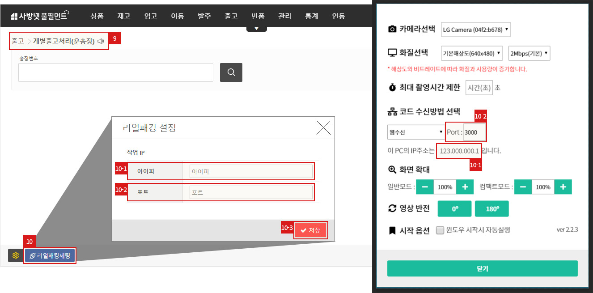
Task: Click the monitor icon beside 화질선택
Action: [x=392, y=53]
